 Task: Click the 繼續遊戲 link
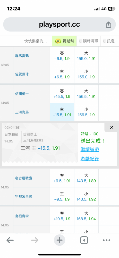90,150
